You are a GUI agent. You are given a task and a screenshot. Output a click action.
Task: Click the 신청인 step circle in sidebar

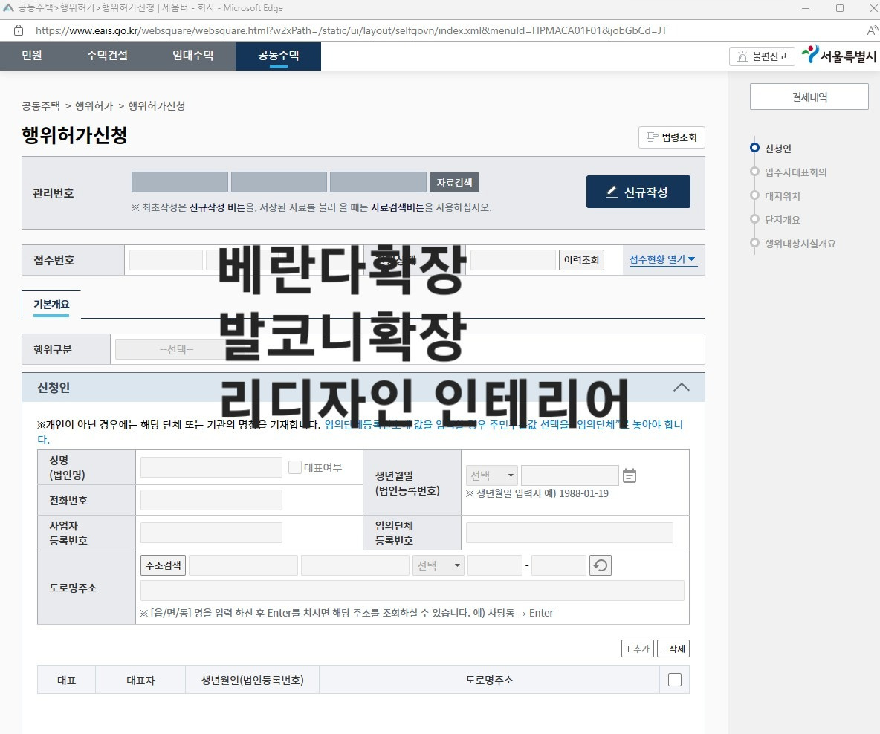click(x=755, y=148)
